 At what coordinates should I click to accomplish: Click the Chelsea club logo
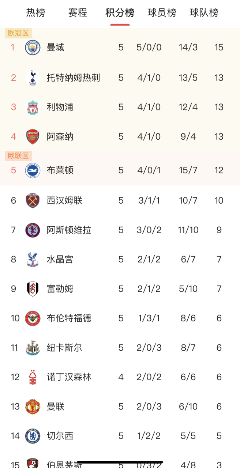[x=33, y=436]
